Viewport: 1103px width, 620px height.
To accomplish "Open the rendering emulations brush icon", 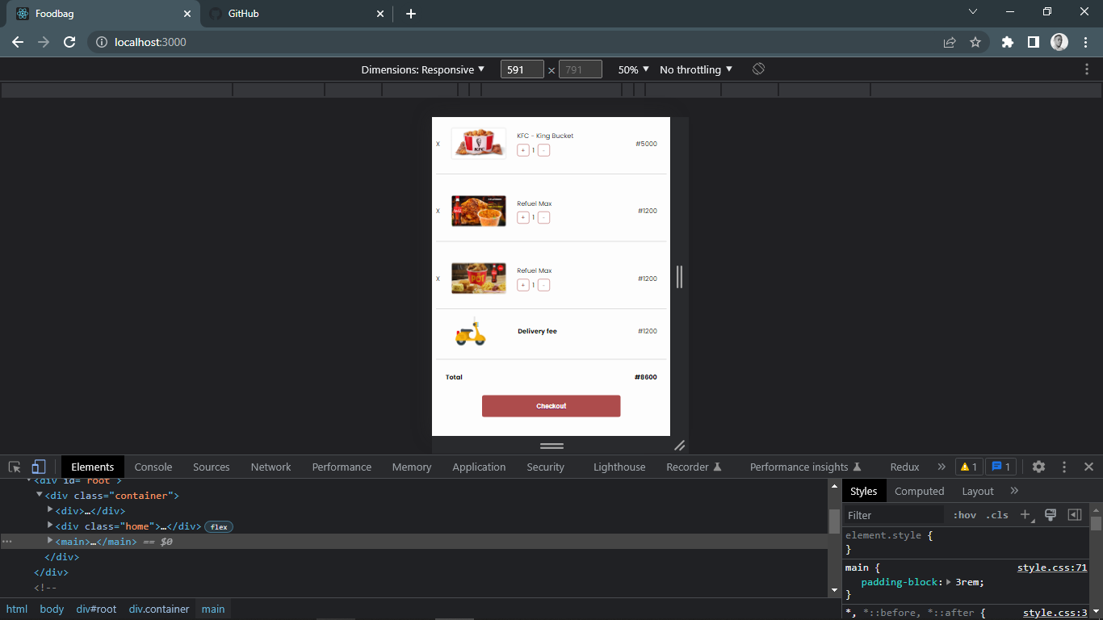I will (1051, 514).
